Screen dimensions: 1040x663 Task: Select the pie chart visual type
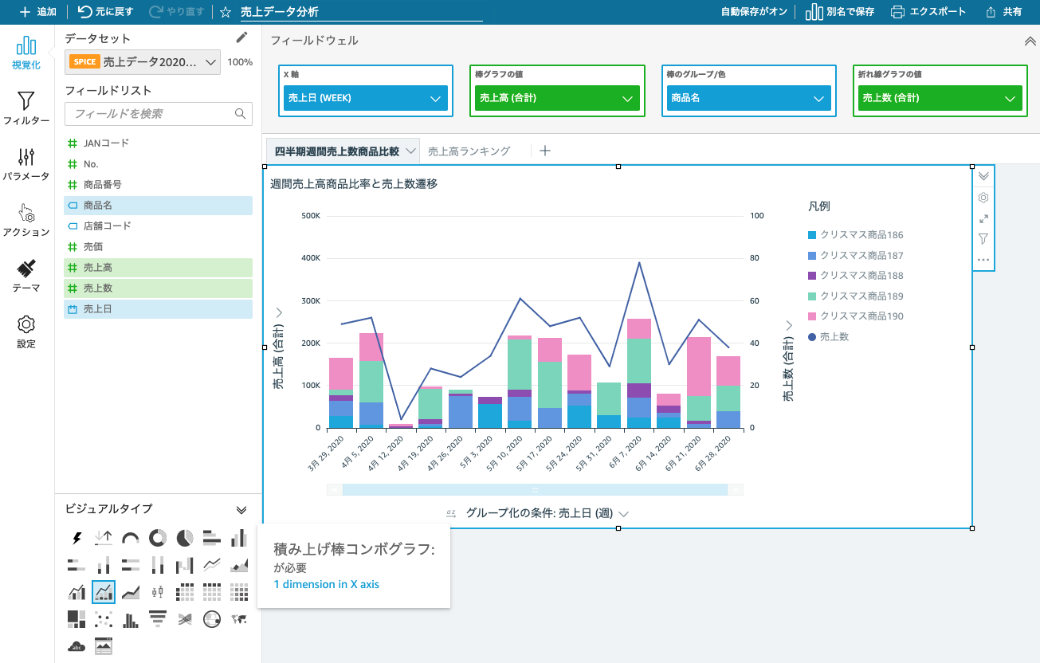pyautogui.click(x=185, y=538)
